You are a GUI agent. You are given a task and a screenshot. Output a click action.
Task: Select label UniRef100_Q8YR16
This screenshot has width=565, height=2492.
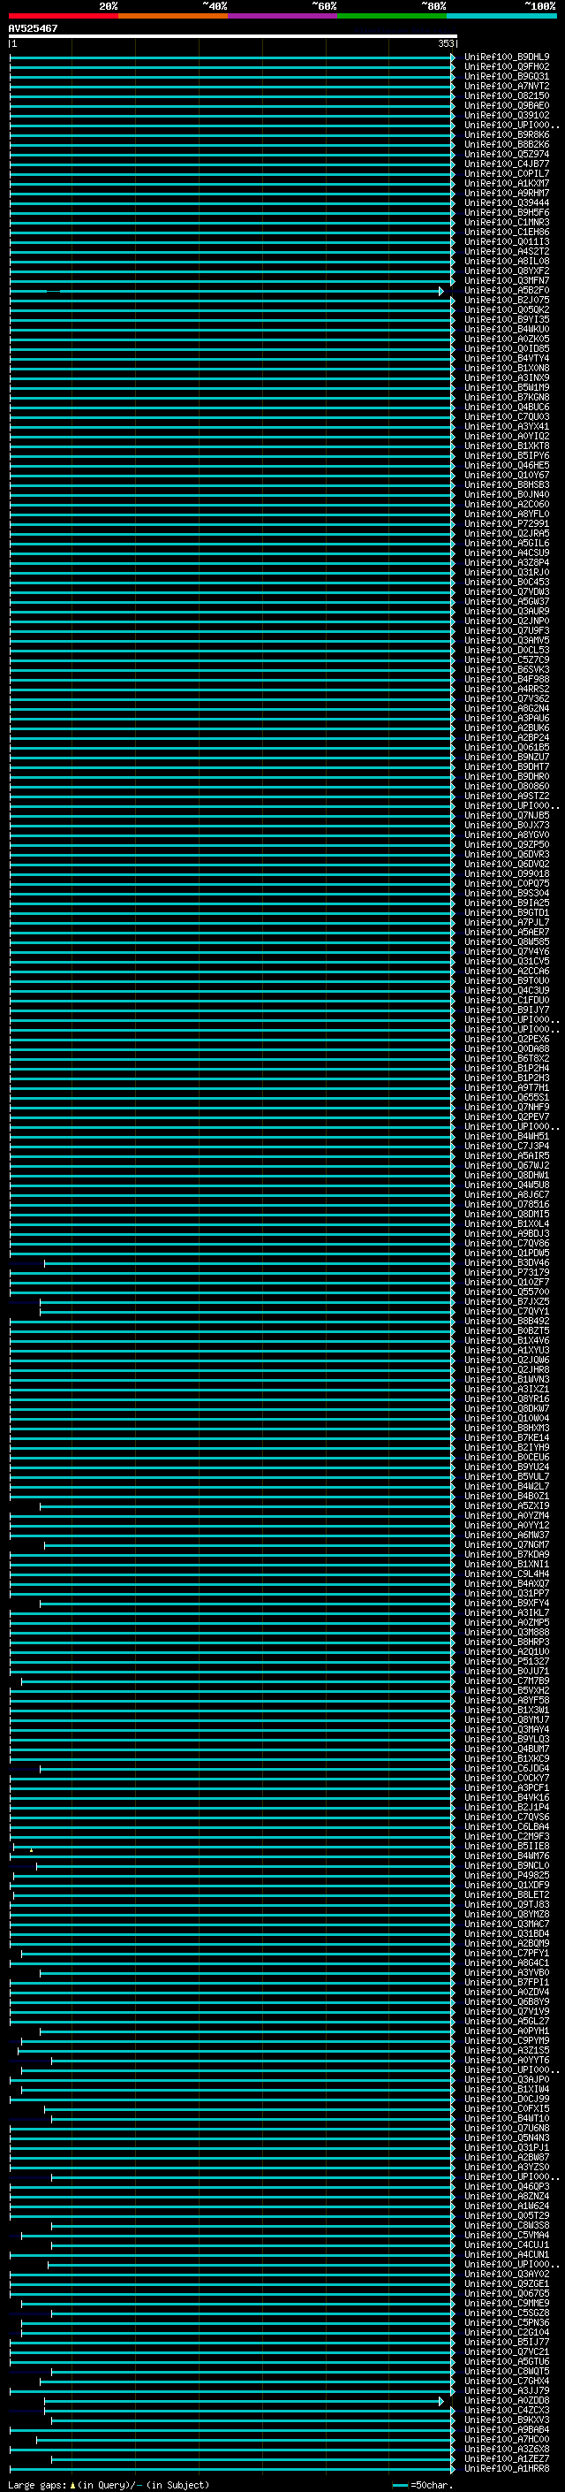507,1398
